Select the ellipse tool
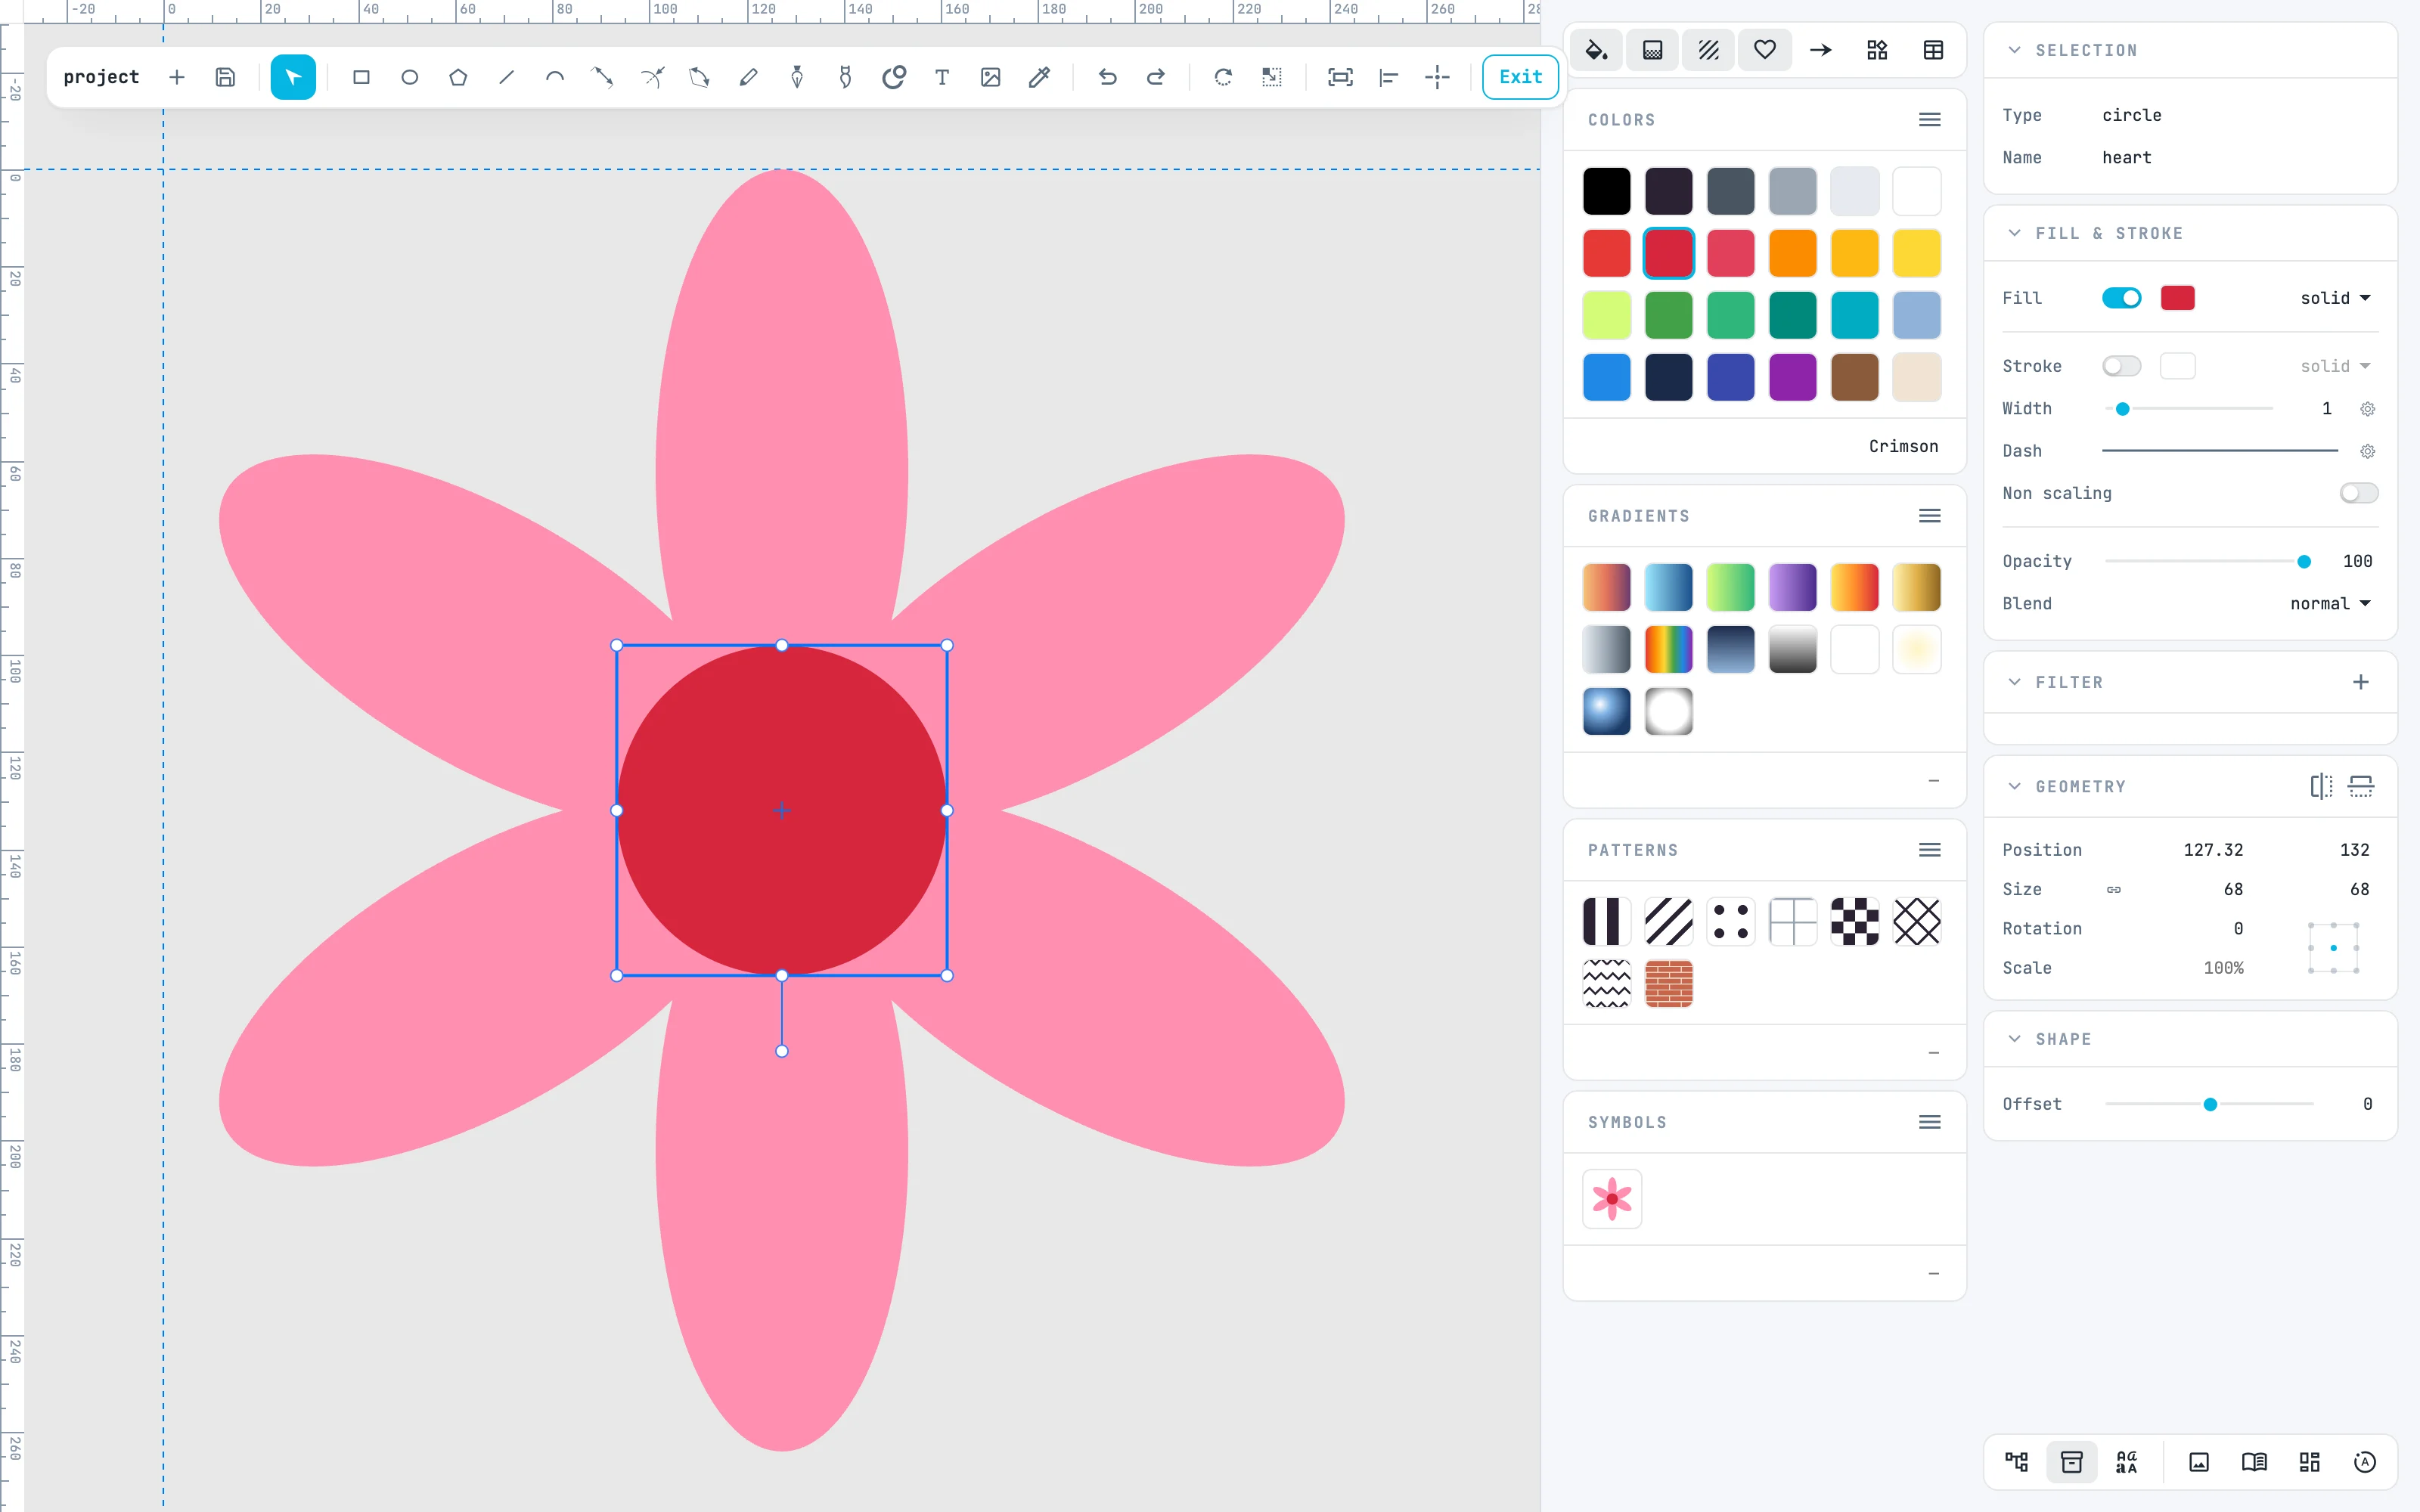This screenshot has height=1512, width=2420. pos(409,77)
